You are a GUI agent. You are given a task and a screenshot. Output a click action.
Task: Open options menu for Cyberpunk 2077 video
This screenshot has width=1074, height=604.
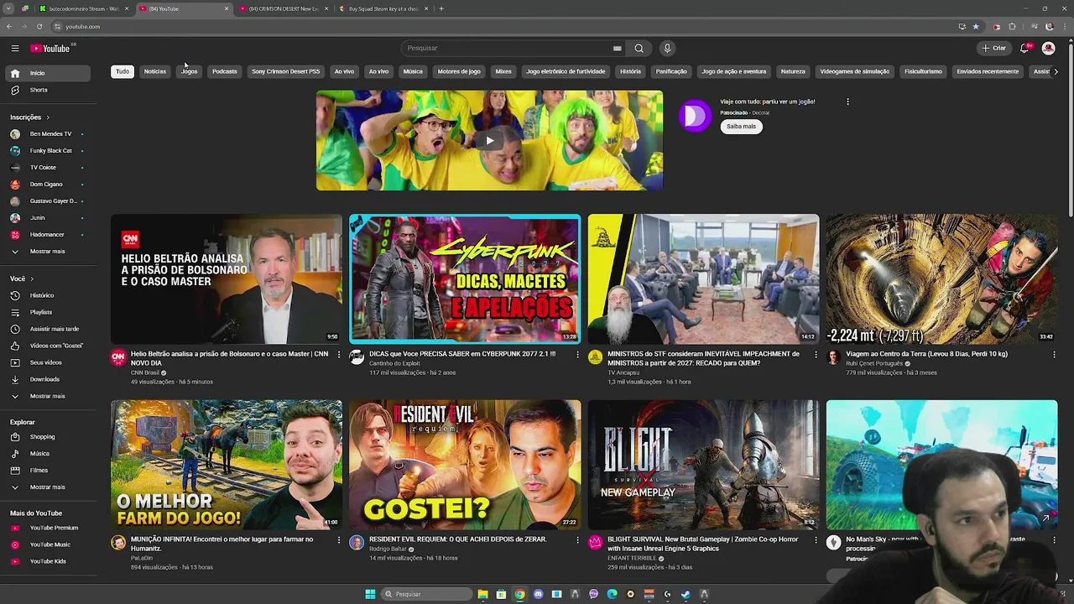click(x=577, y=354)
